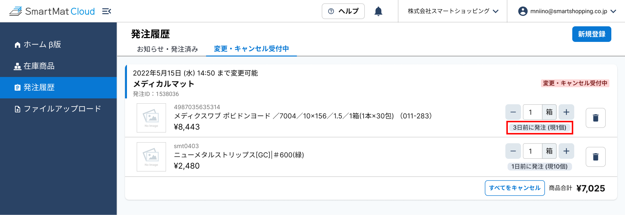This screenshot has width=625, height=215.
Task: Delete the ニューメタルストリップス item with trash icon
Action: tap(595, 157)
